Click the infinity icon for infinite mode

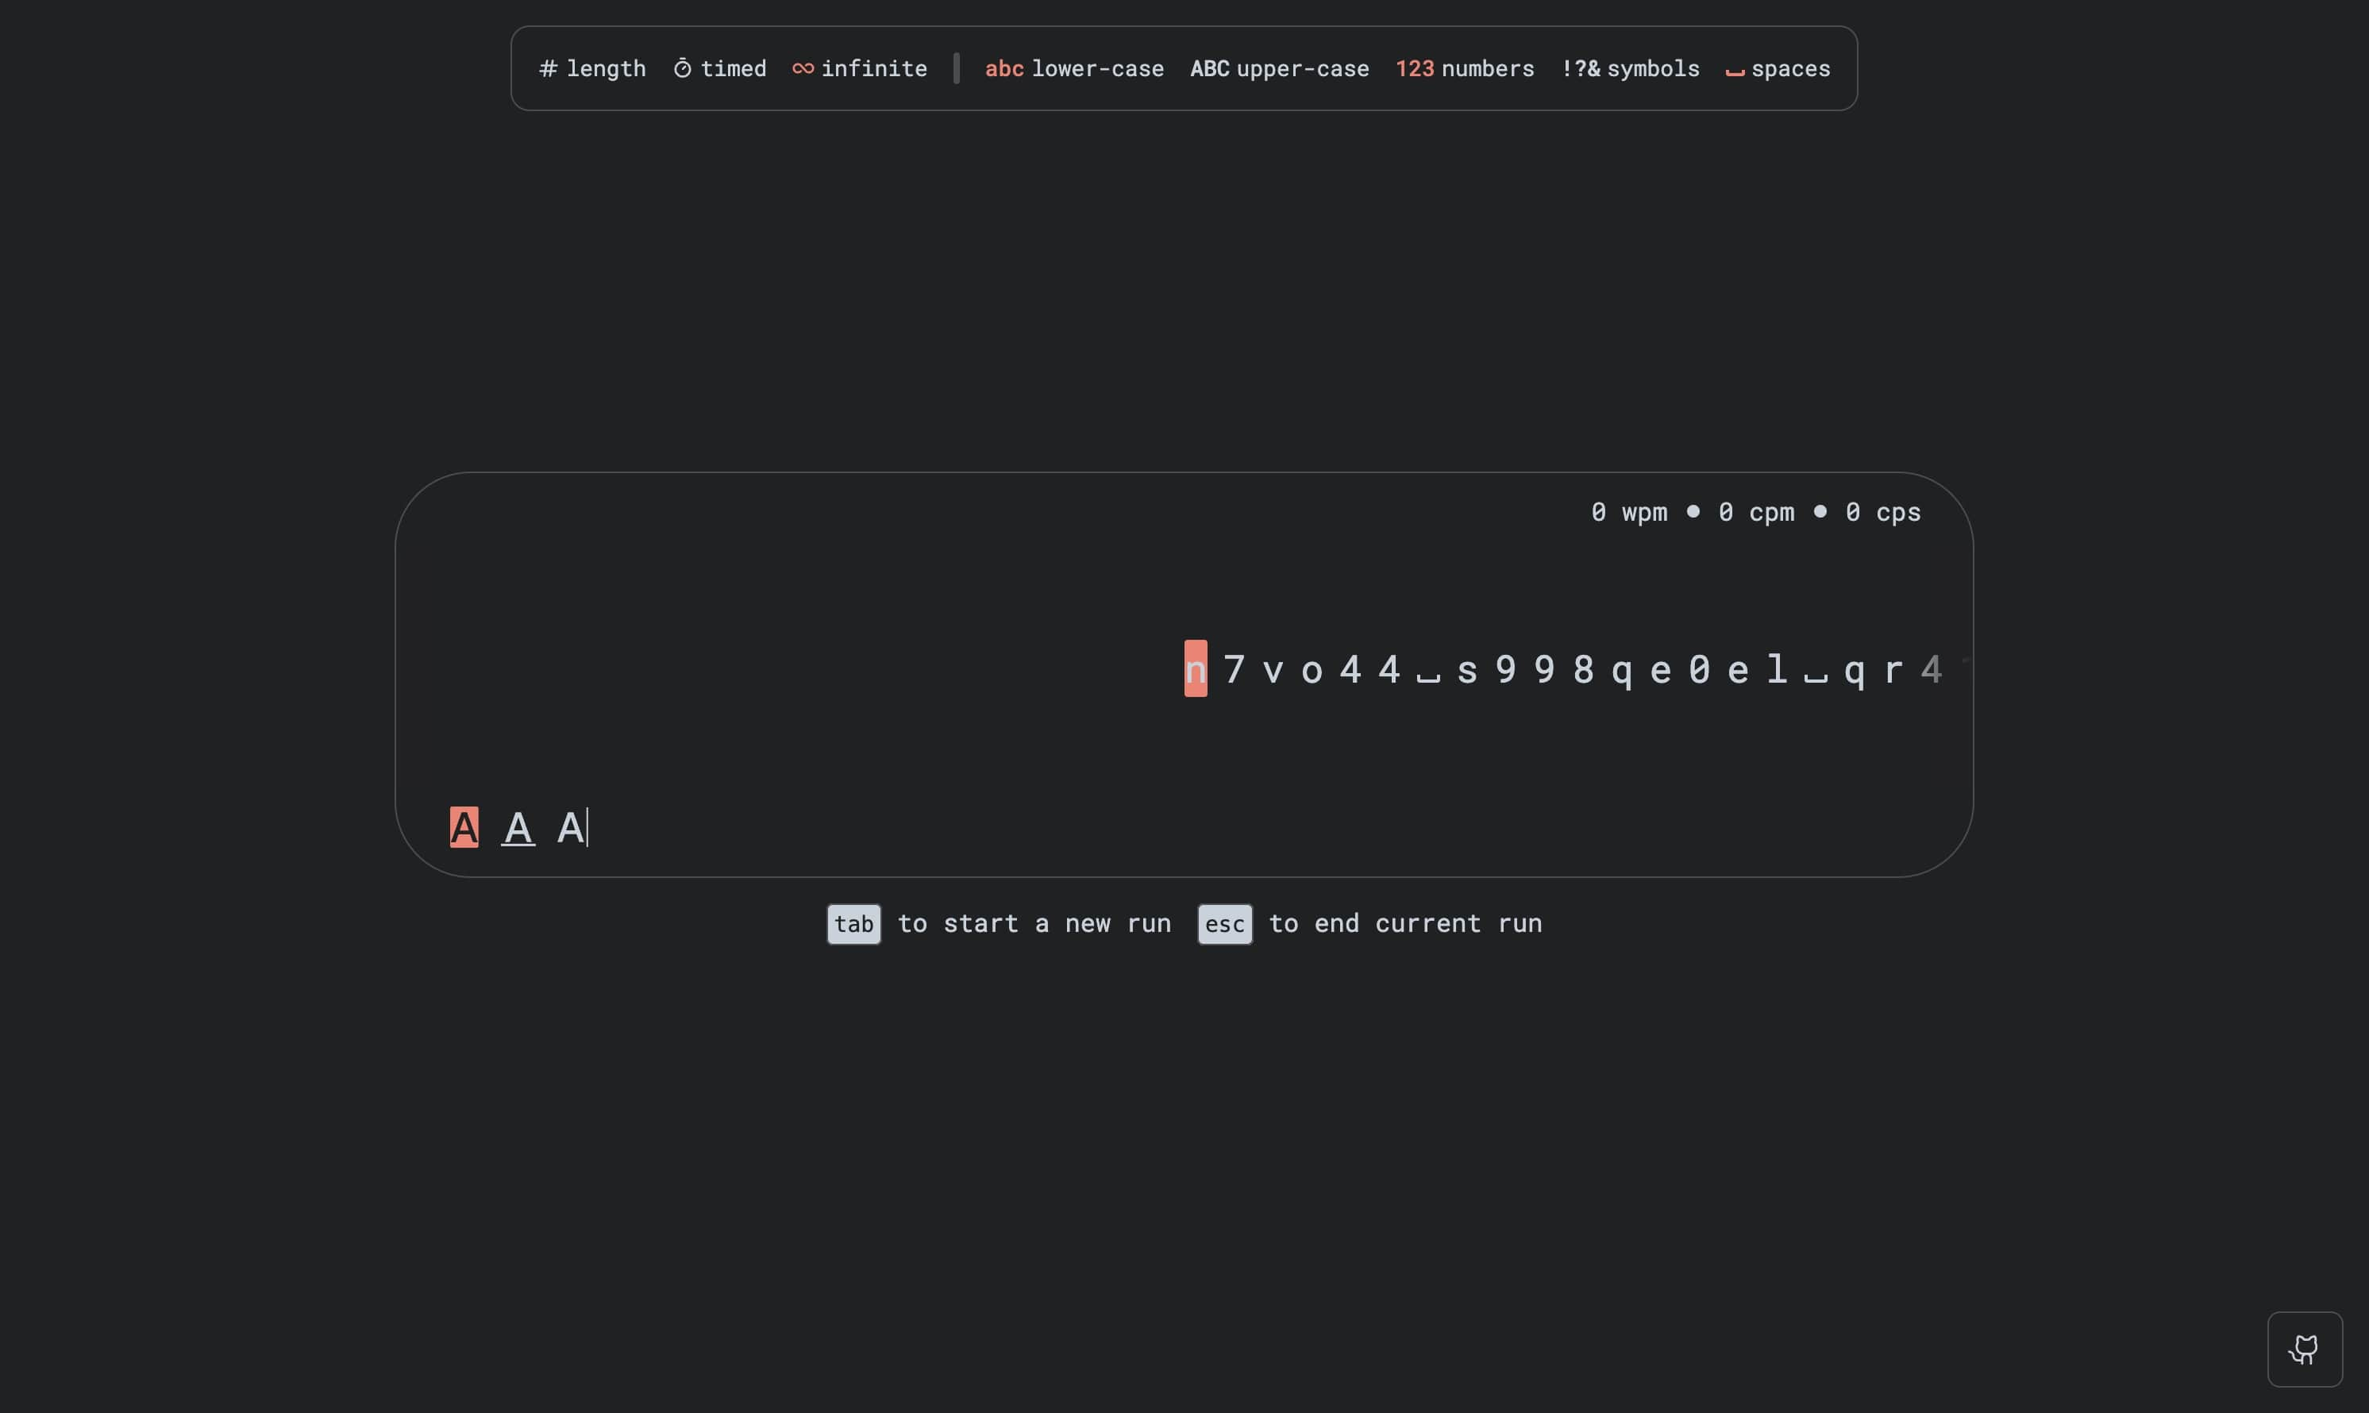802,67
